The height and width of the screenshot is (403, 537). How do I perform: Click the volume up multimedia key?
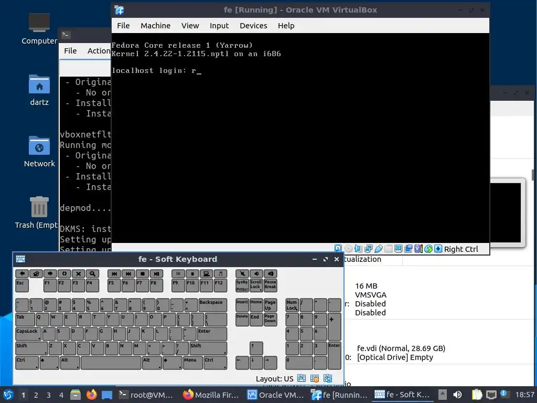point(270,273)
